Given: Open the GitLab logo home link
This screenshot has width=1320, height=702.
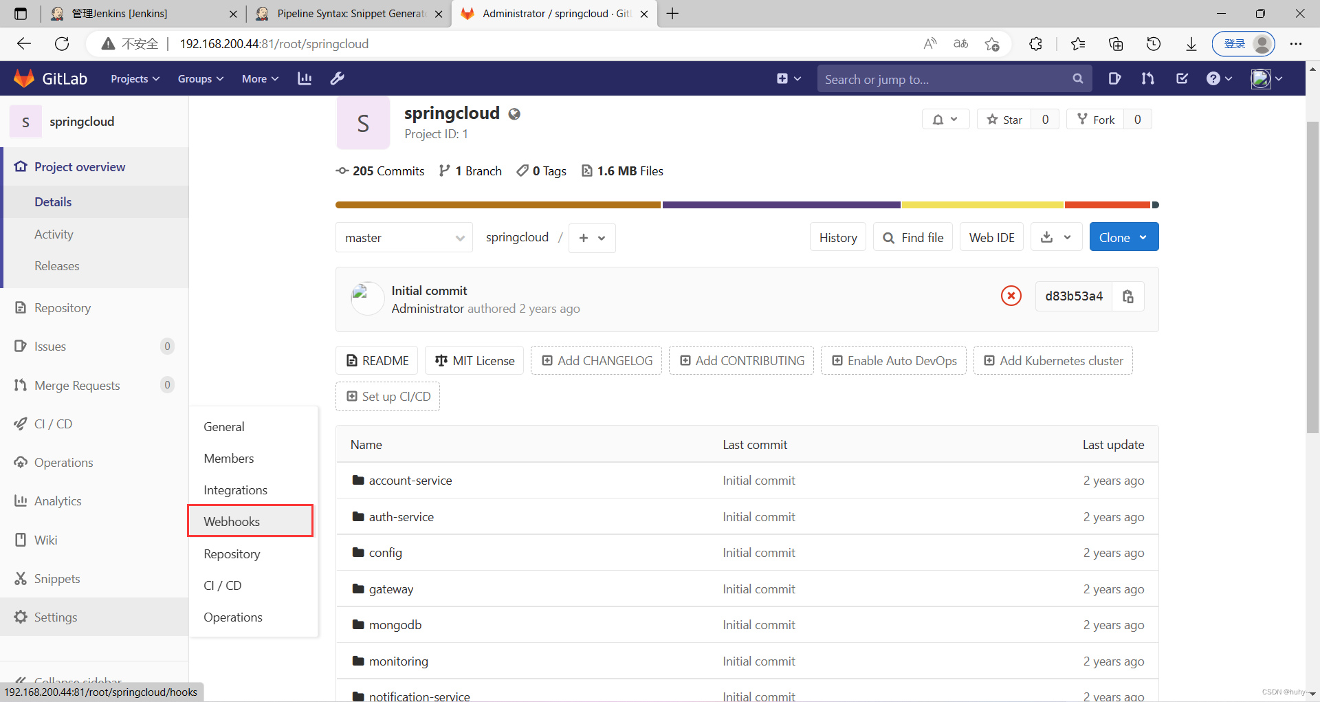Looking at the screenshot, I should (x=51, y=78).
